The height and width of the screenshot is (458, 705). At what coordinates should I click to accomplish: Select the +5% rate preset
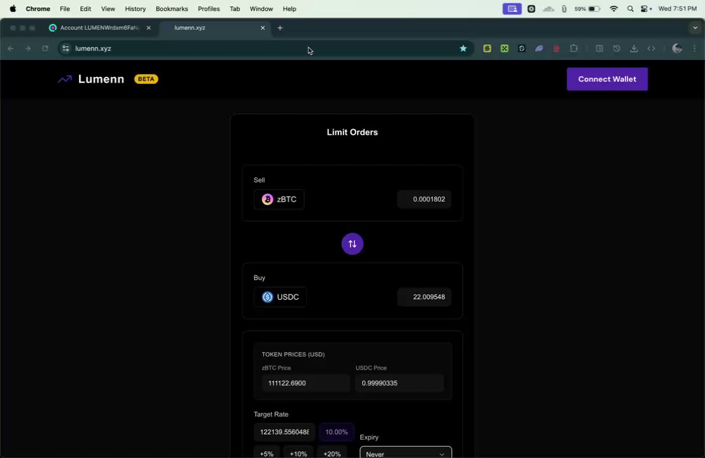coord(267,453)
